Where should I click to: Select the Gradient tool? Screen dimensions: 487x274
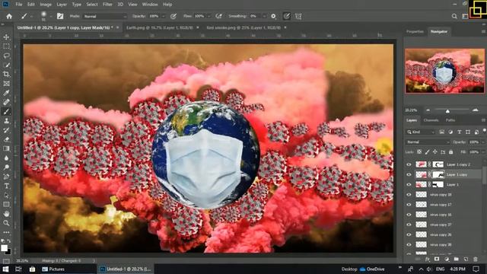click(x=6, y=149)
